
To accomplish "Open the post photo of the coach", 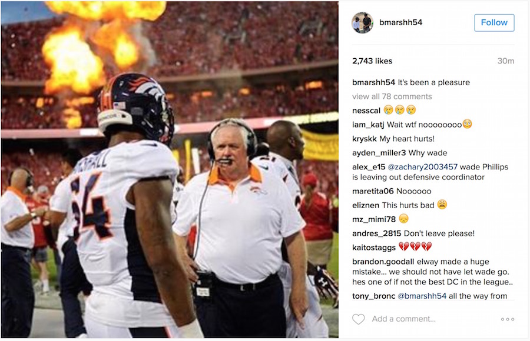I will pos(170,170).
